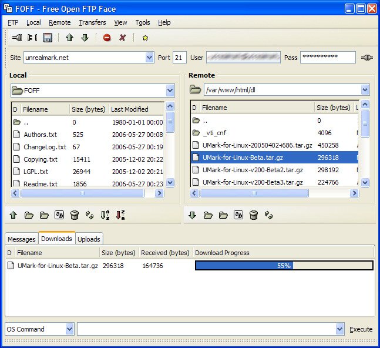Image resolution: width=380 pixels, height=348 pixels.
Task: Click the connect plug icon in top toolbar
Action: click(x=17, y=38)
